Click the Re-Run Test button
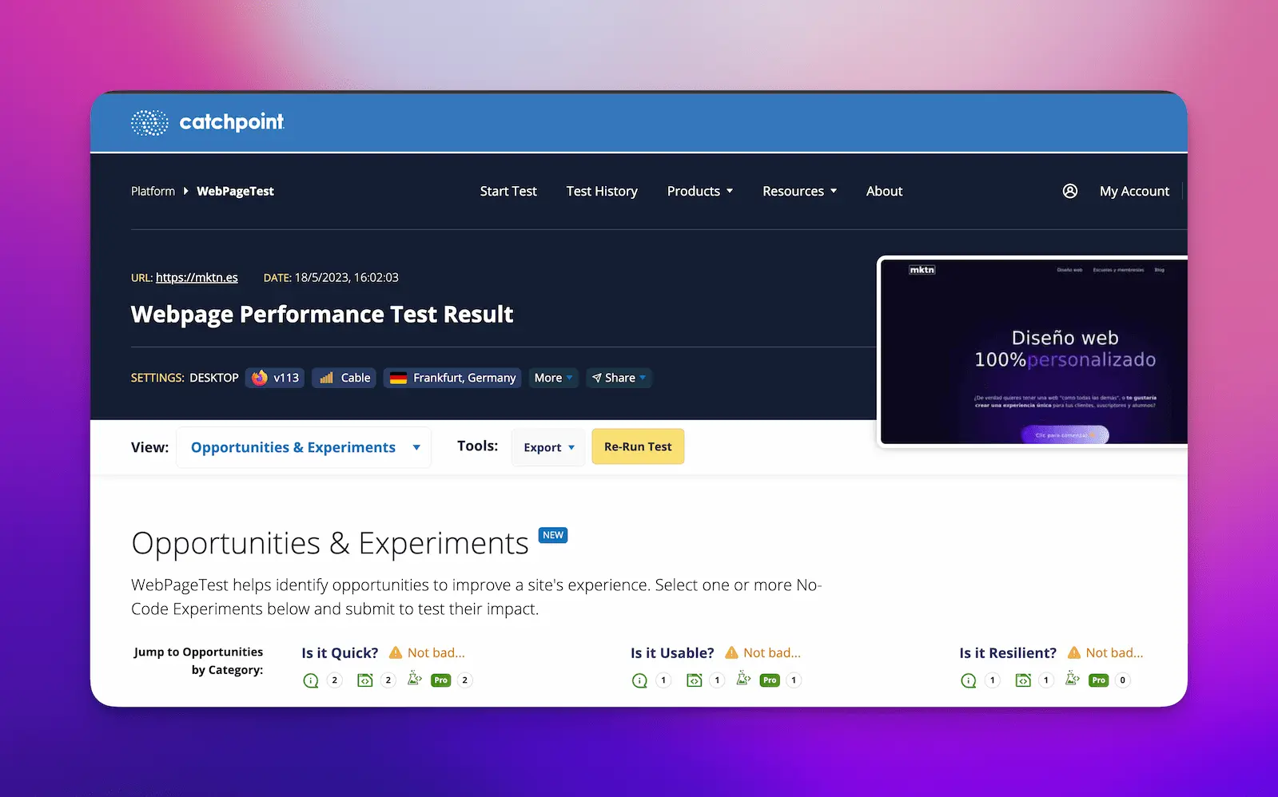The image size is (1278, 797). tap(638, 446)
